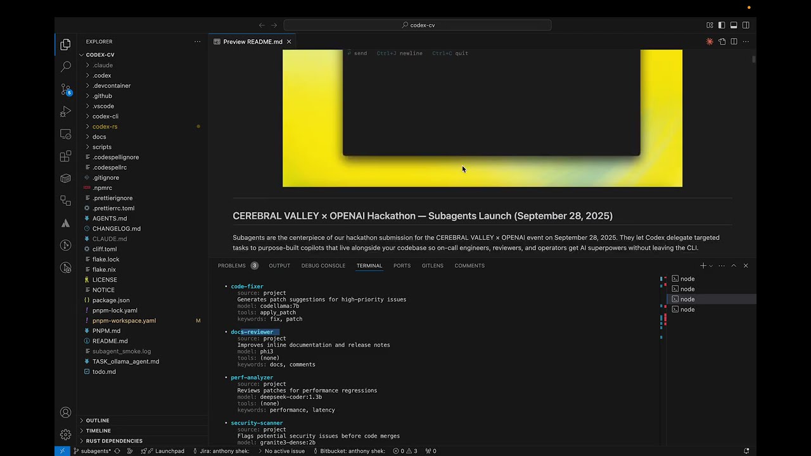This screenshot has width=811, height=456.
Task: Close the Preview README.md tab
Action: coord(289,42)
